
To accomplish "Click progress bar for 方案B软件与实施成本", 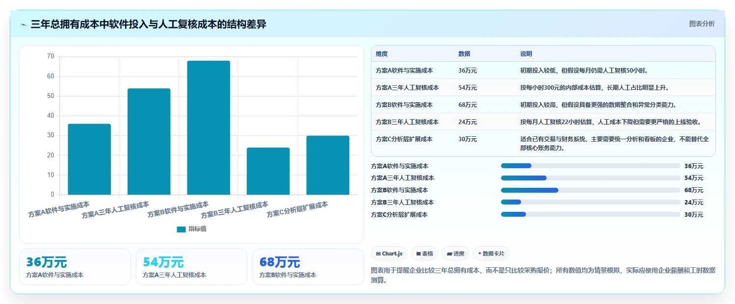I will point(591,190).
